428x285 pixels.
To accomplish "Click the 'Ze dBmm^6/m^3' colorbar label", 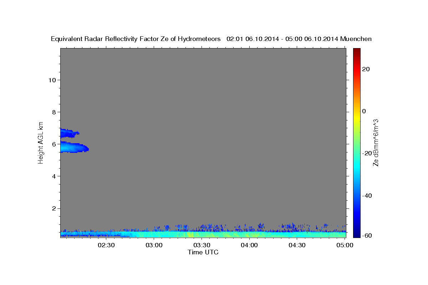I will (376, 142).
